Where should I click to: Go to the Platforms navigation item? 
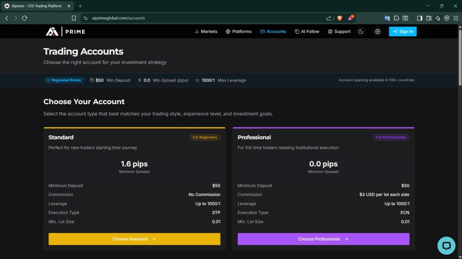point(239,32)
